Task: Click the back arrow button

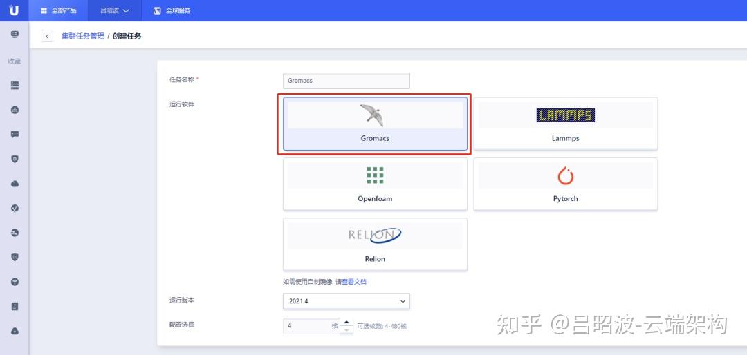Action: click(x=47, y=36)
